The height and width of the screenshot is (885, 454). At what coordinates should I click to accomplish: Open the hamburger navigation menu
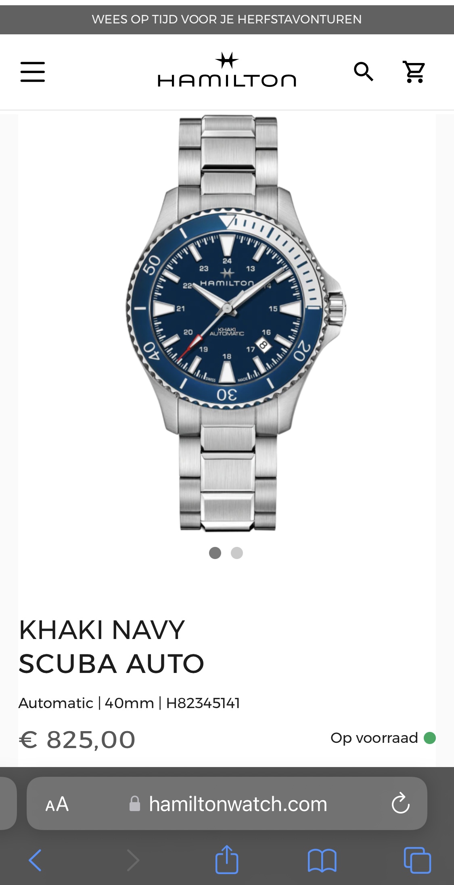tap(33, 72)
